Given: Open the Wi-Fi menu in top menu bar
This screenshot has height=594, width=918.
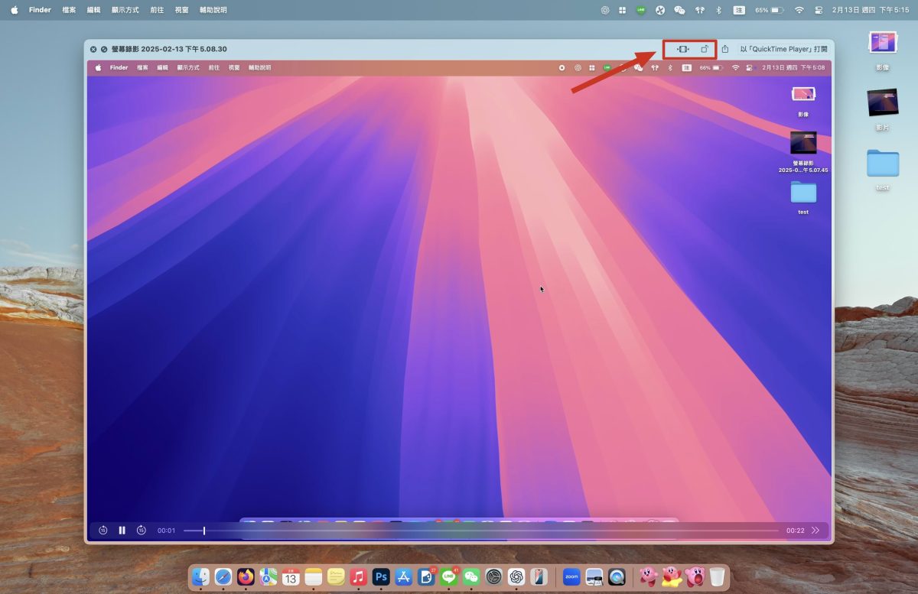Looking at the screenshot, I should point(799,10).
